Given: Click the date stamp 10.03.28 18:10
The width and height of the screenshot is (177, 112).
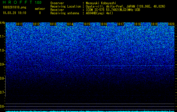Looking at the screenshot, I should (14, 13).
